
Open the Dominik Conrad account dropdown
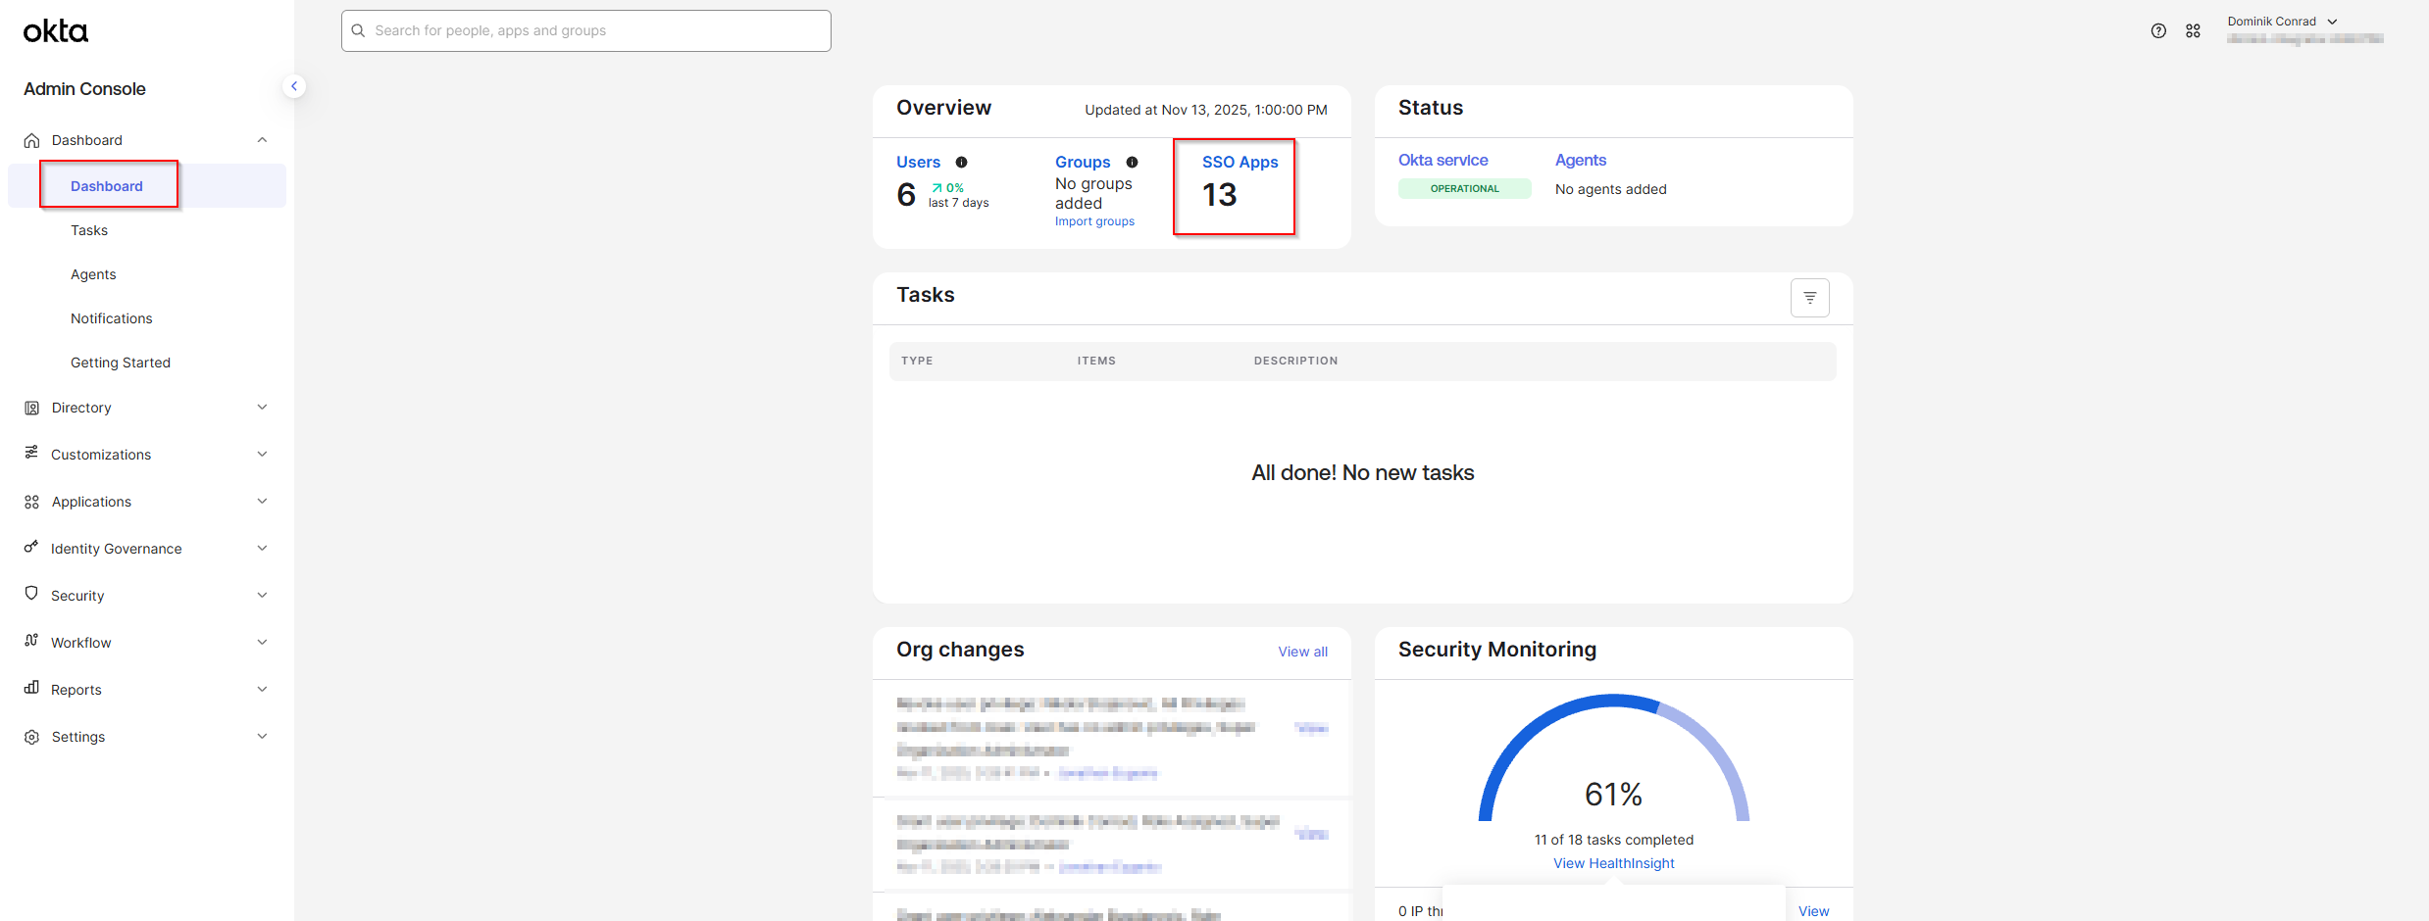2282,22
